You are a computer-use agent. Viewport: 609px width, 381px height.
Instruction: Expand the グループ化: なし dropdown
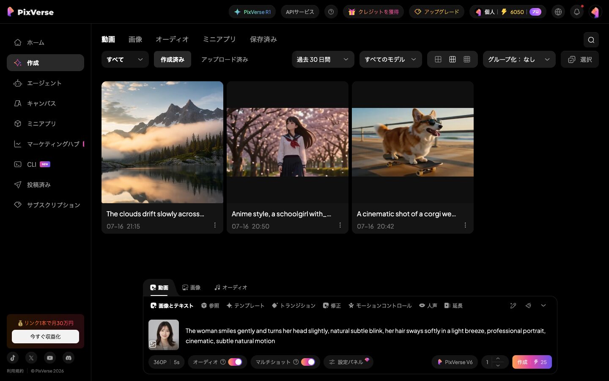point(519,59)
